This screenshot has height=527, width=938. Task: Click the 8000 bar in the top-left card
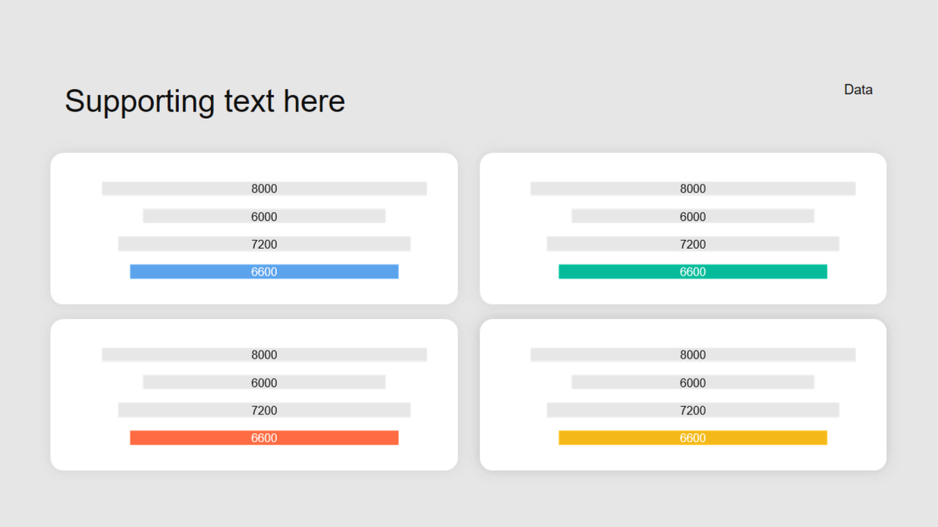coord(264,189)
